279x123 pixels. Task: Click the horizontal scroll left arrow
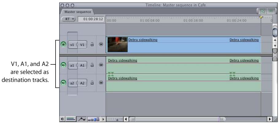pos(126,119)
